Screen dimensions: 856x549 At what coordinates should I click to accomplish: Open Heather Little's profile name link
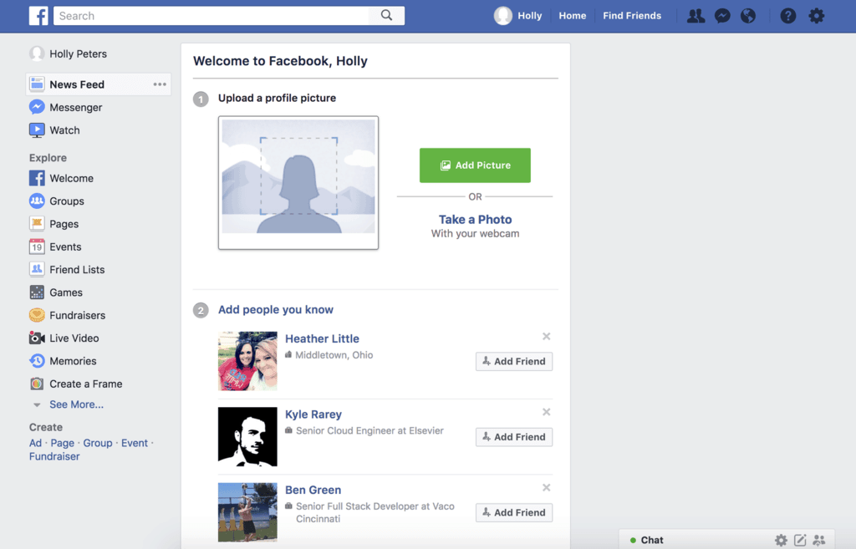pos(322,338)
